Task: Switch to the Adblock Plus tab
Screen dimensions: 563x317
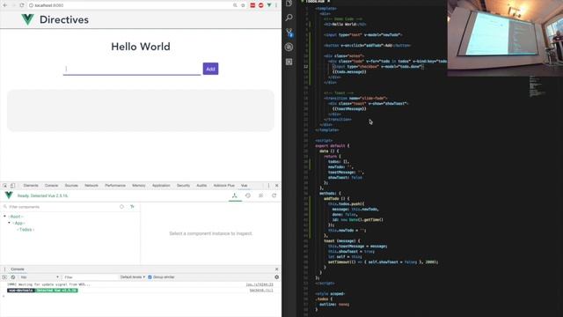Action: tap(224, 186)
